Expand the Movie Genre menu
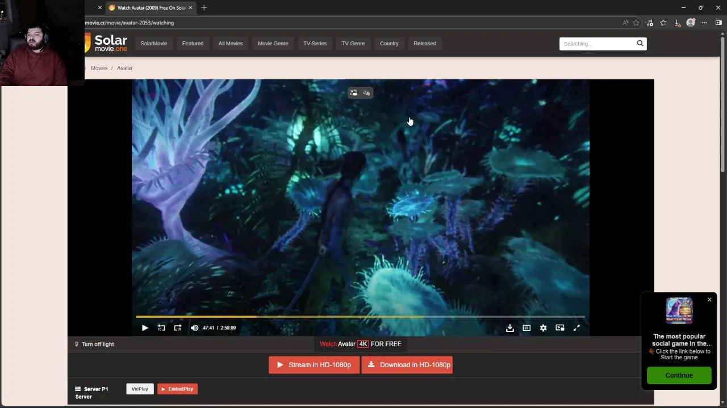This screenshot has height=408, width=727. [x=273, y=44]
